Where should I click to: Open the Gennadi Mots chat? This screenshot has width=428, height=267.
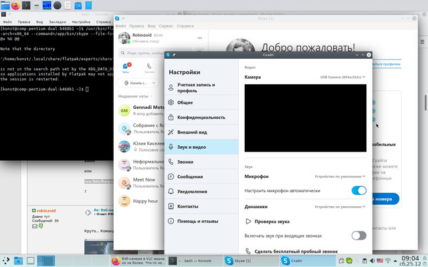pos(141,110)
